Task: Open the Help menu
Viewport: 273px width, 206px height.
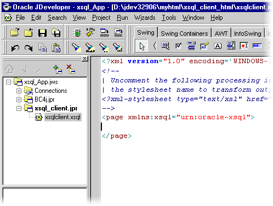Action: click(x=217, y=18)
